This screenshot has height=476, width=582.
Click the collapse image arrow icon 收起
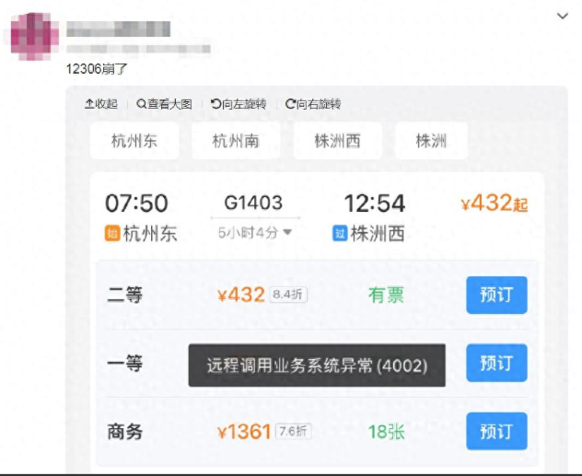point(89,104)
